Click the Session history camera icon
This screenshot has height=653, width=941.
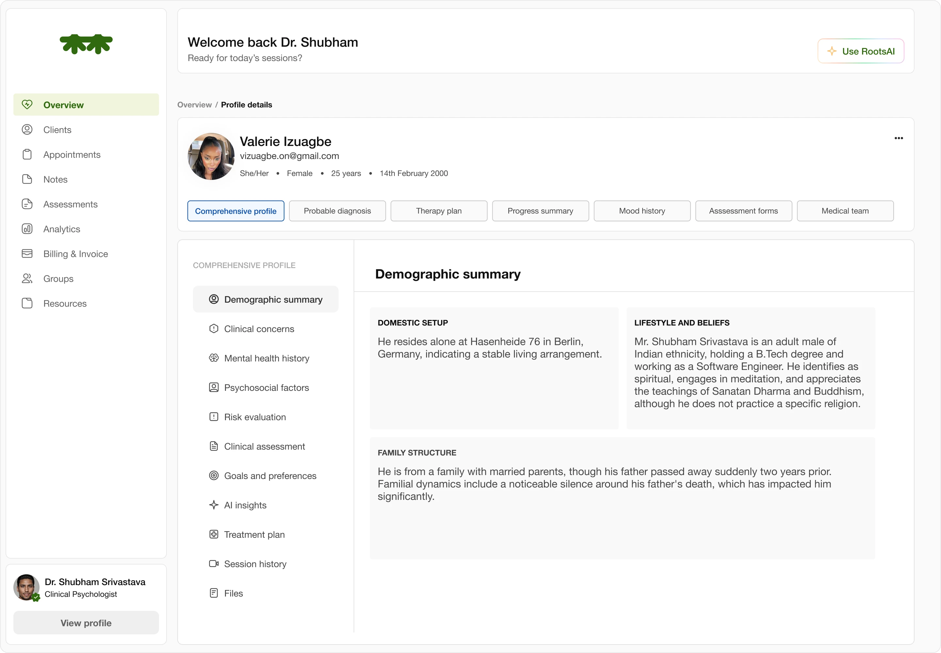pyautogui.click(x=214, y=564)
